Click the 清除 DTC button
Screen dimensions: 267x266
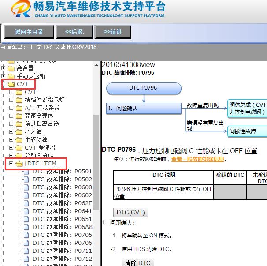[x=138, y=262]
